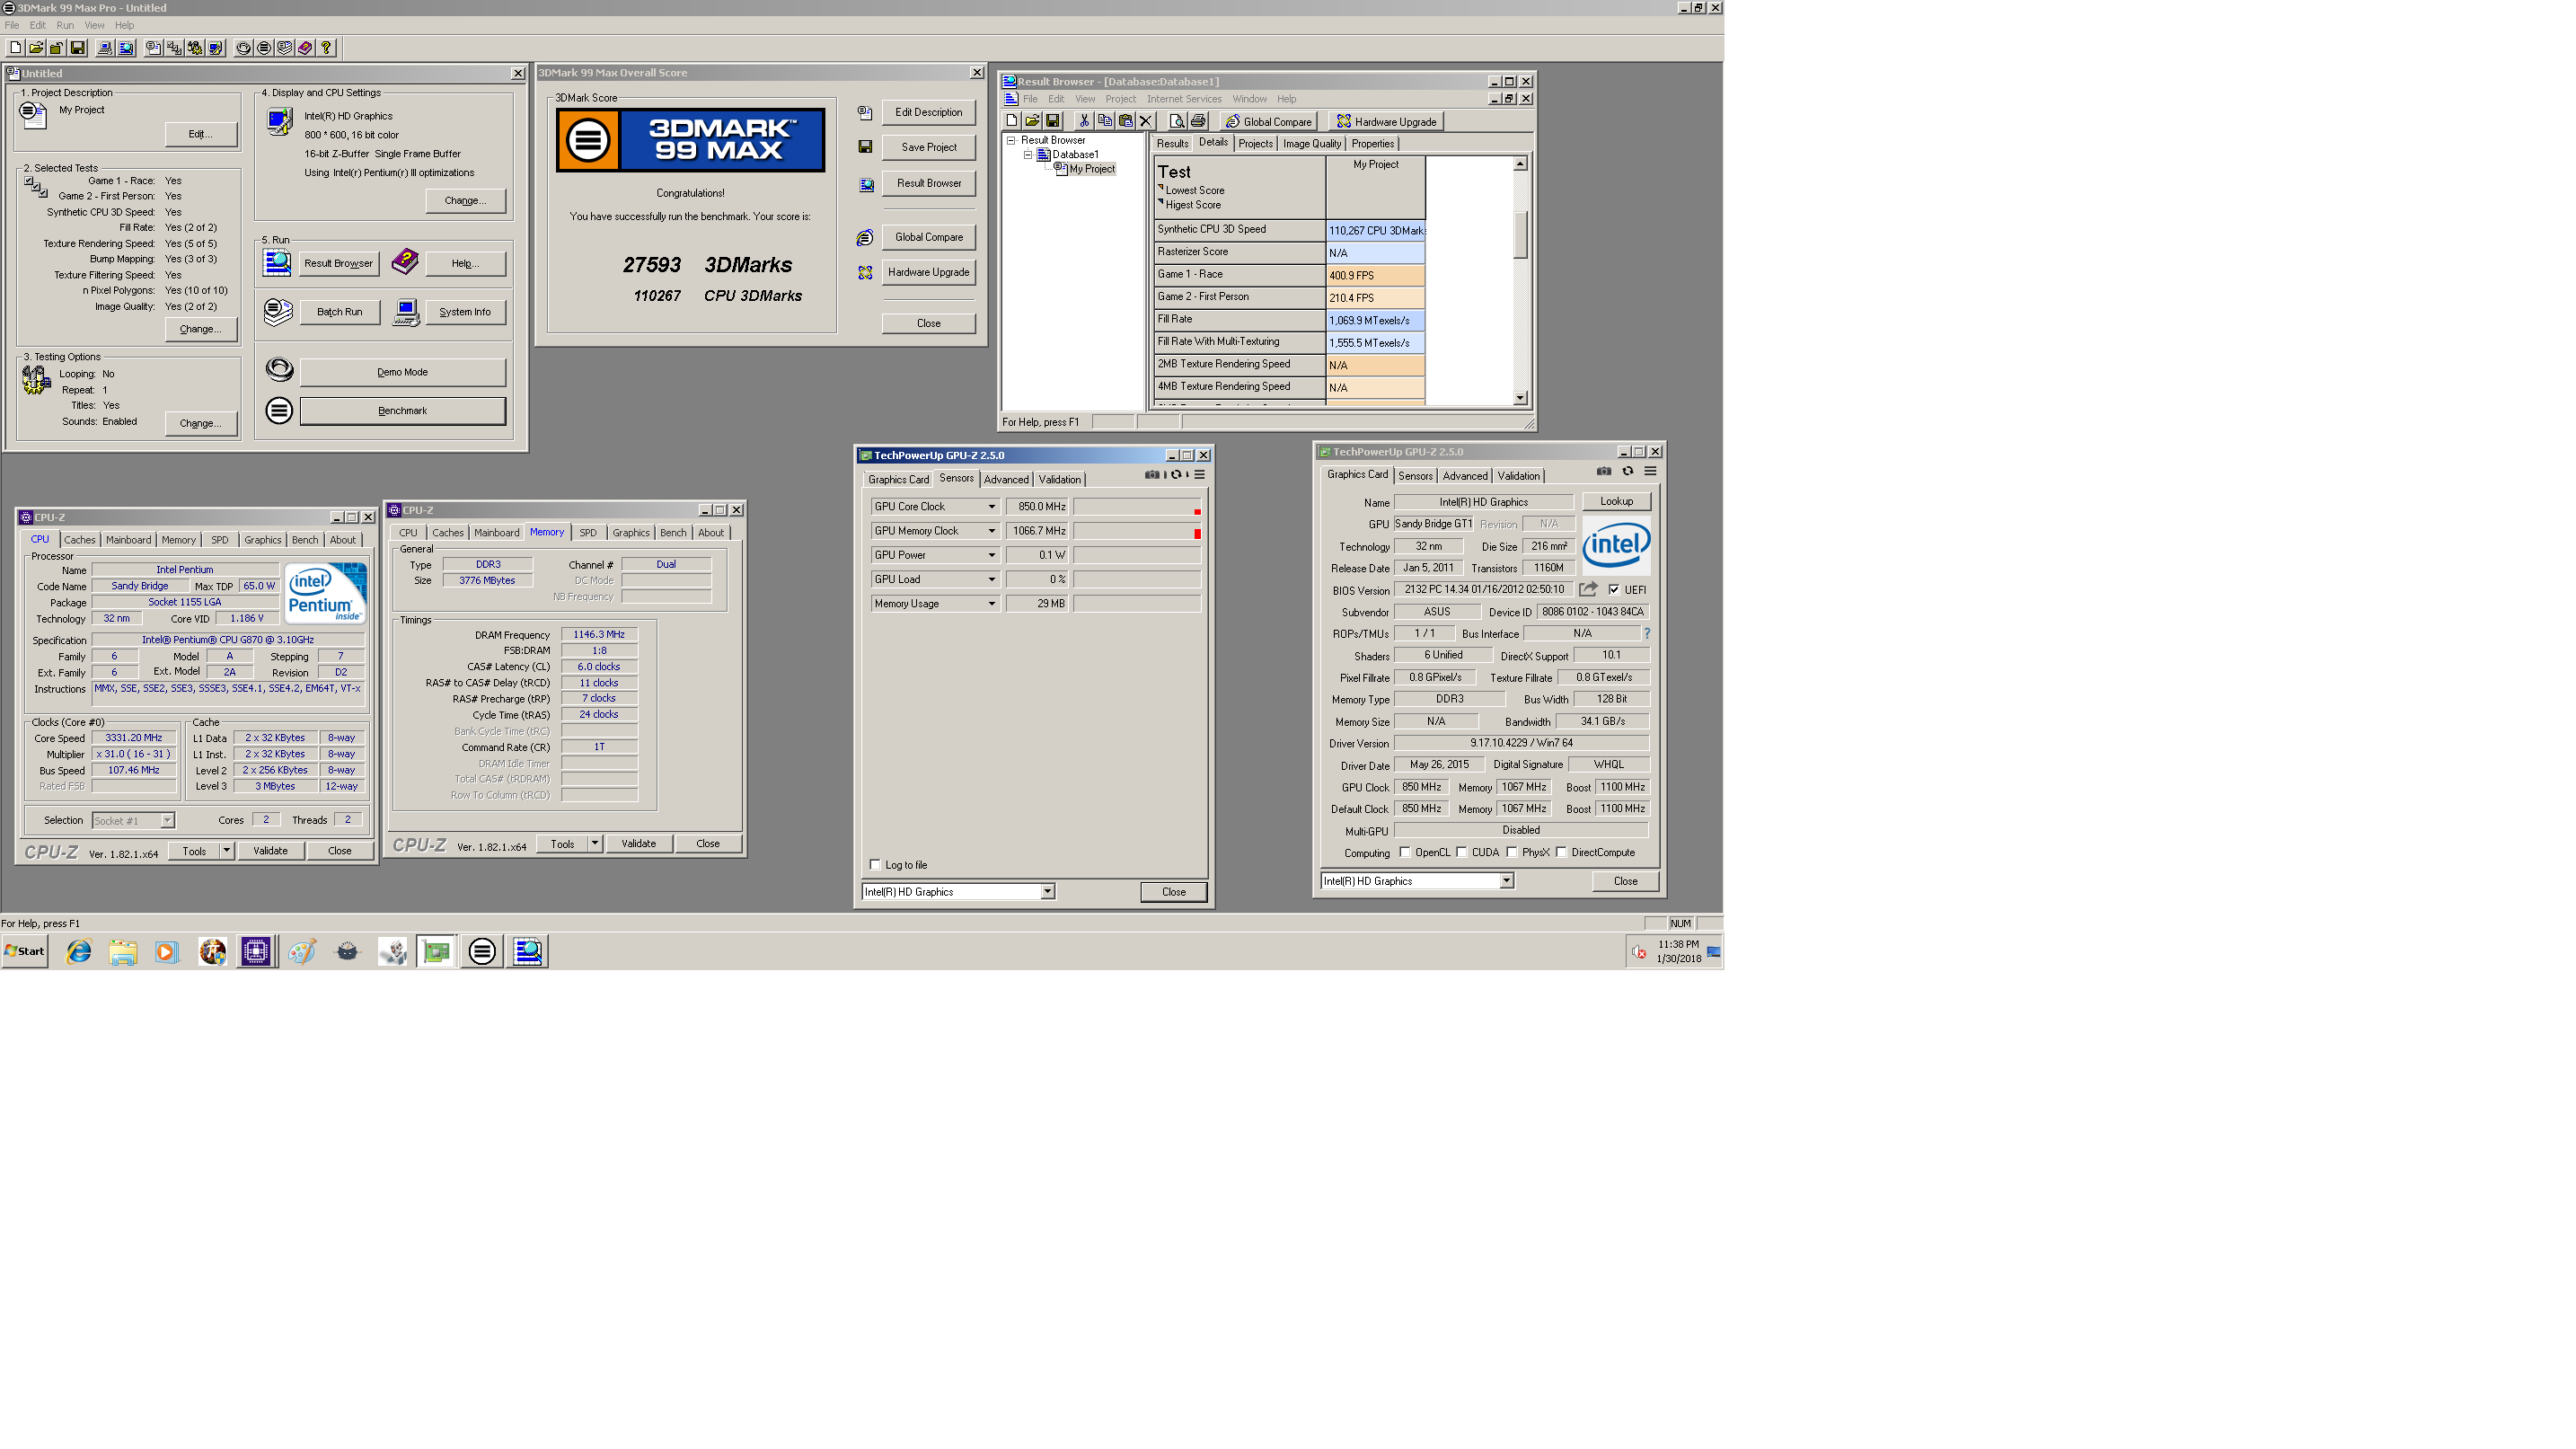This screenshot has height=1449, width=2576.
Task: Open SPD tab in CPU-Z Memory window
Action: click(588, 533)
